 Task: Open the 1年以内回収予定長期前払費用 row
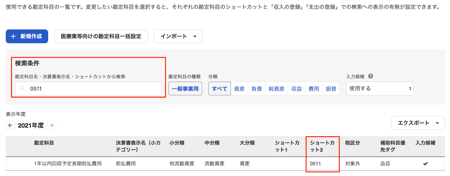pos(225,163)
